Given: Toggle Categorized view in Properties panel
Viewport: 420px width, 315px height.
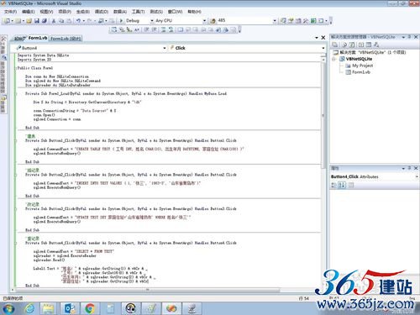Looking at the screenshot, I should click(x=334, y=185).
